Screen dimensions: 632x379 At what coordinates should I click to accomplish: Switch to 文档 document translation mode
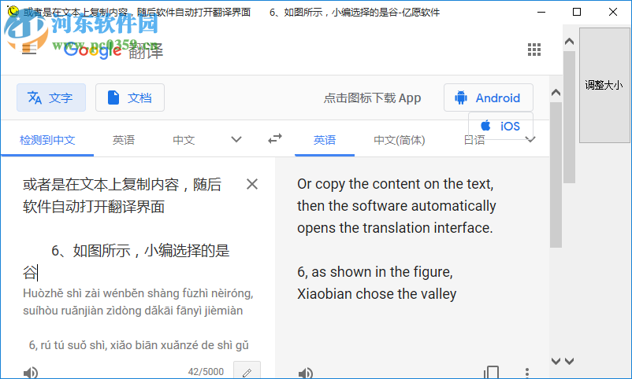tap(130, 98)
